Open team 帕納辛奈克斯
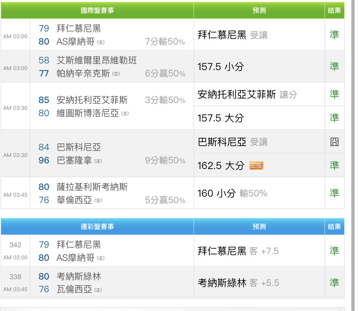 (83, 73)
